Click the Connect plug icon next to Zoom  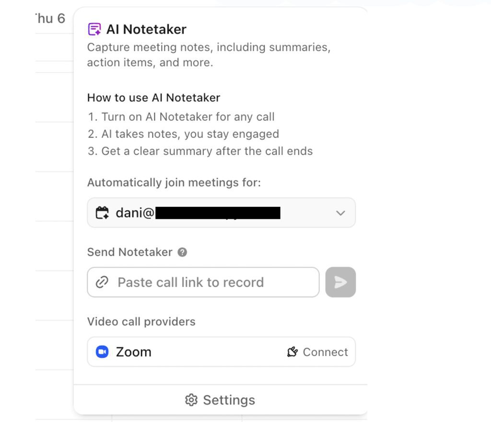tap(292, 352)
